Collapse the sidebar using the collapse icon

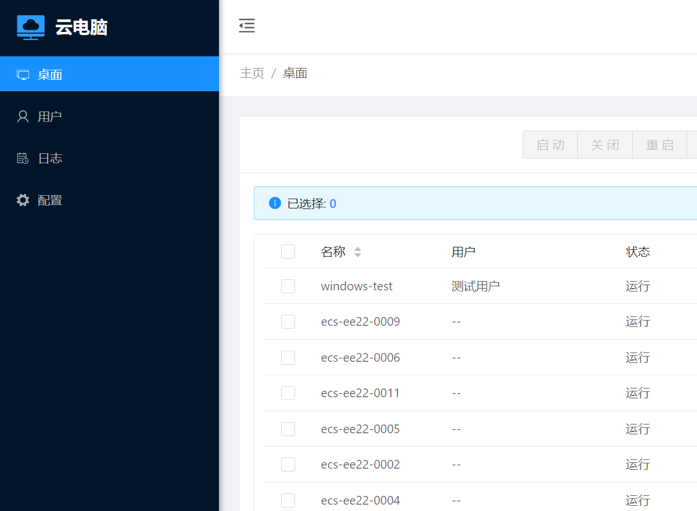246,26
